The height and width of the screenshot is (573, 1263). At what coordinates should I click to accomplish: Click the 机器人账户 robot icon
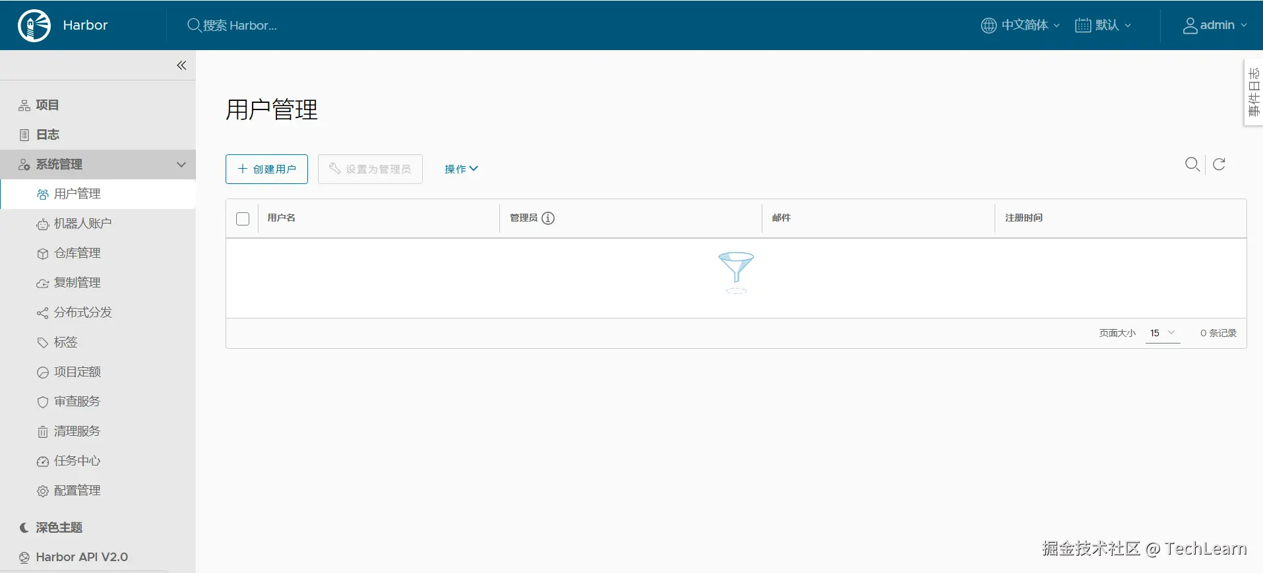[43, 224]
